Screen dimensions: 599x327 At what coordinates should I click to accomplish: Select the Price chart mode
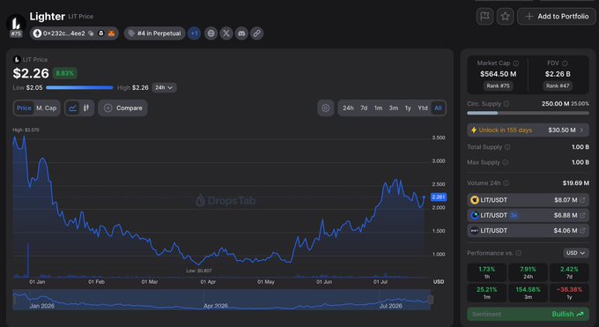24,108
